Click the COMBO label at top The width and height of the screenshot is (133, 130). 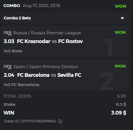[12, 6]
